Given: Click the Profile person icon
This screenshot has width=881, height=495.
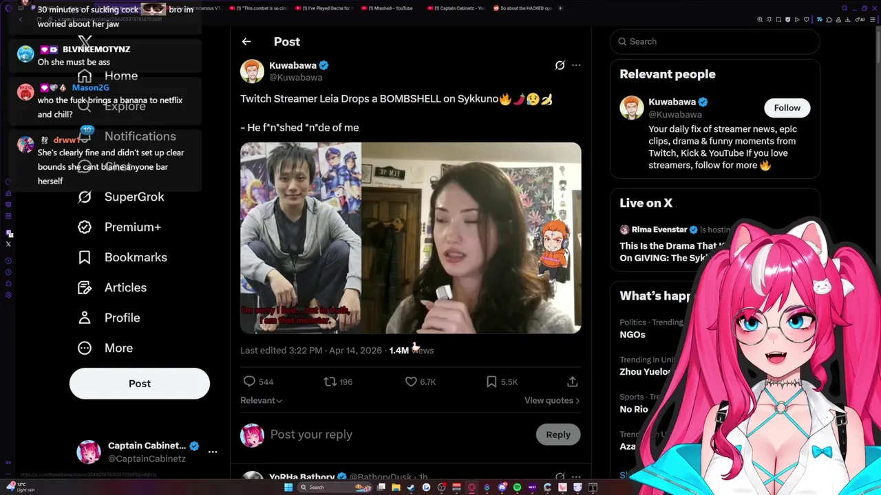Looking at the screenshot, I should (x=85, y=318).
